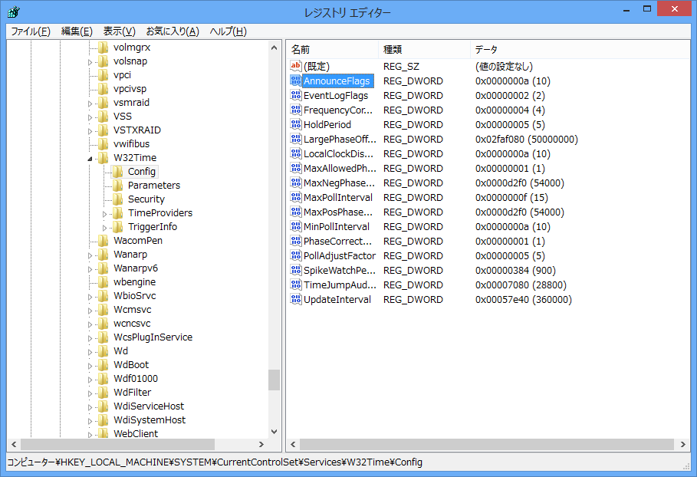Click the folder icon of Parameters key
Screen dimensions: 697x477
point(117,185)
